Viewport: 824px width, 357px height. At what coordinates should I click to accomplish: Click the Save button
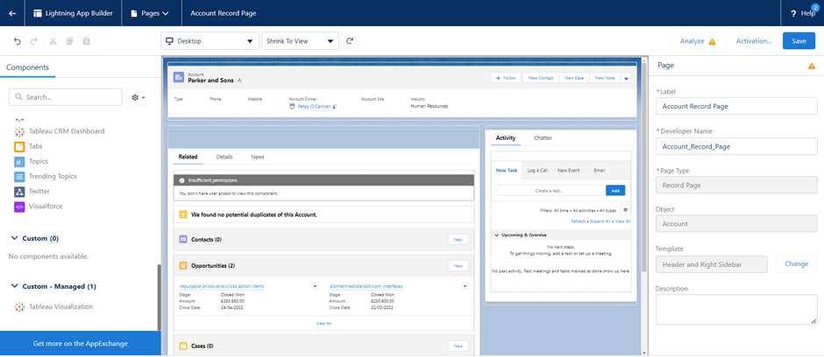coord(799,41)
